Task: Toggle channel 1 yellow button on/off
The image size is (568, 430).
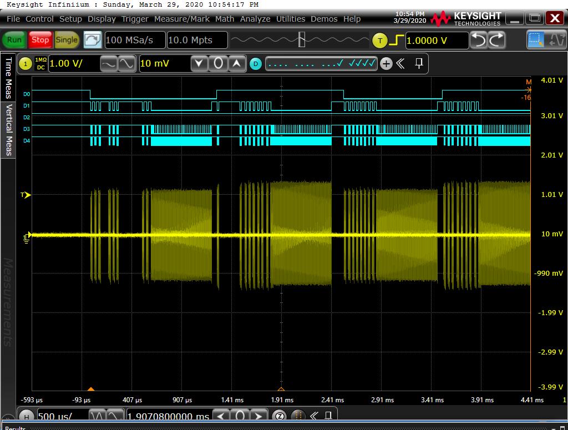Action: 26,64
